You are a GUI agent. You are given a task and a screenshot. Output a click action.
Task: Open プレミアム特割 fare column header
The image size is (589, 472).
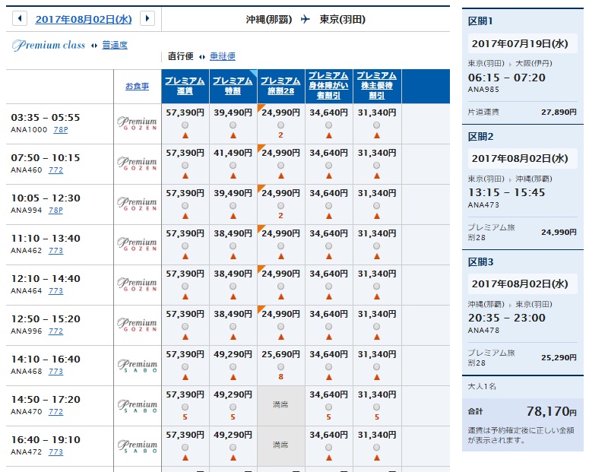(x=233, y=86)
